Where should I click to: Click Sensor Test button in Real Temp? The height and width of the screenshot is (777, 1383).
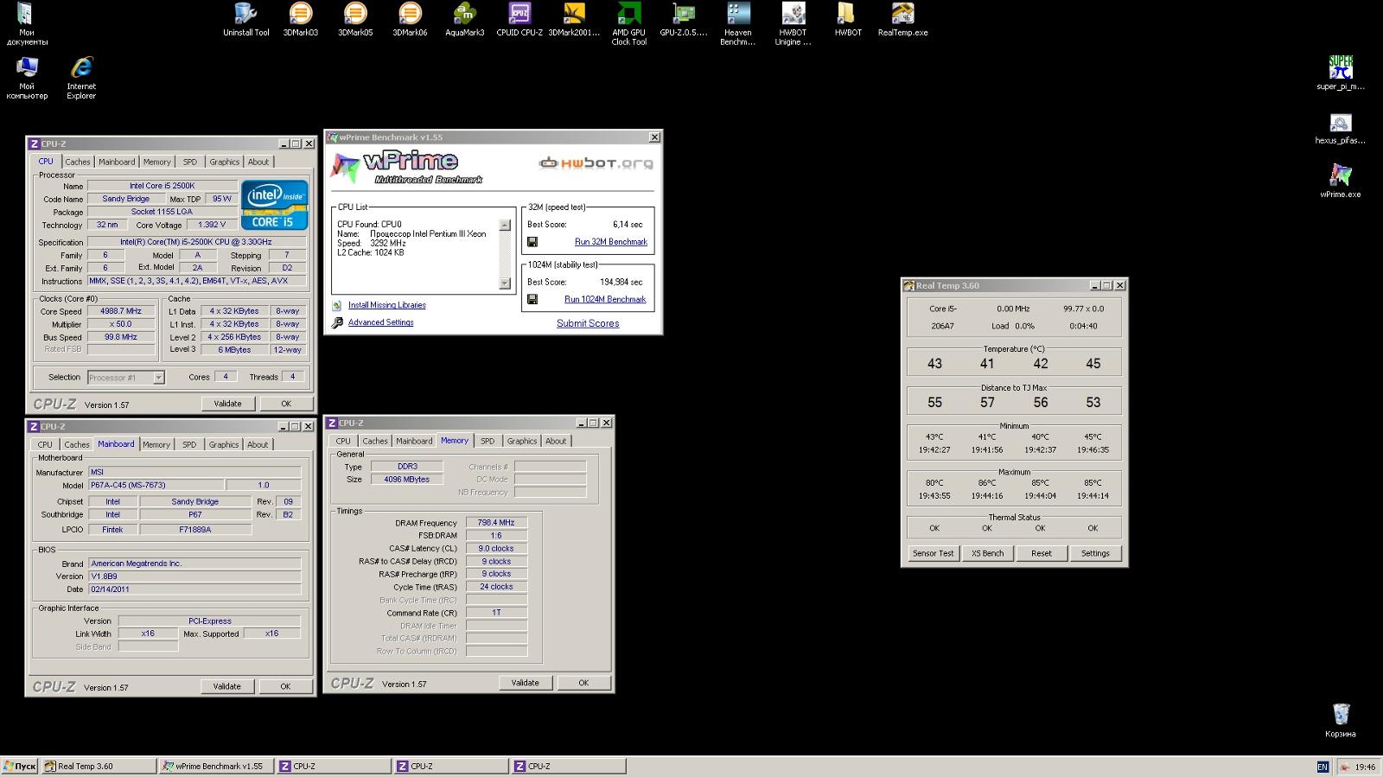tap(933, 553)
